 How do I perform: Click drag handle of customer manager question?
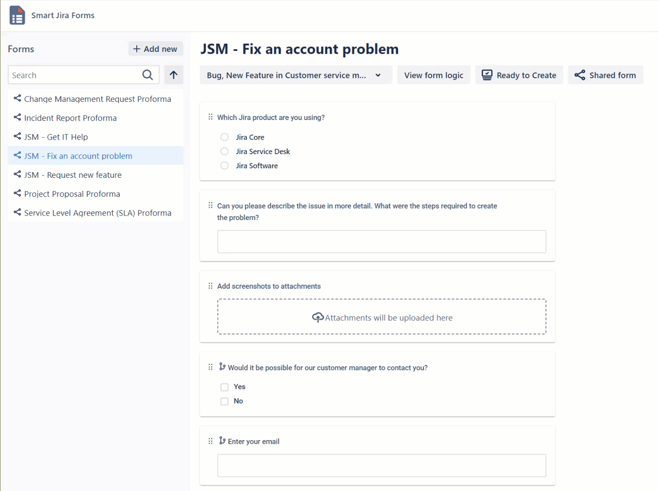210,367
